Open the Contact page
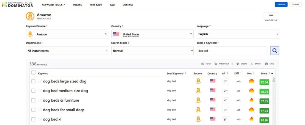The width and height of the screenshot is (305, 125). (x=128, y=5)
